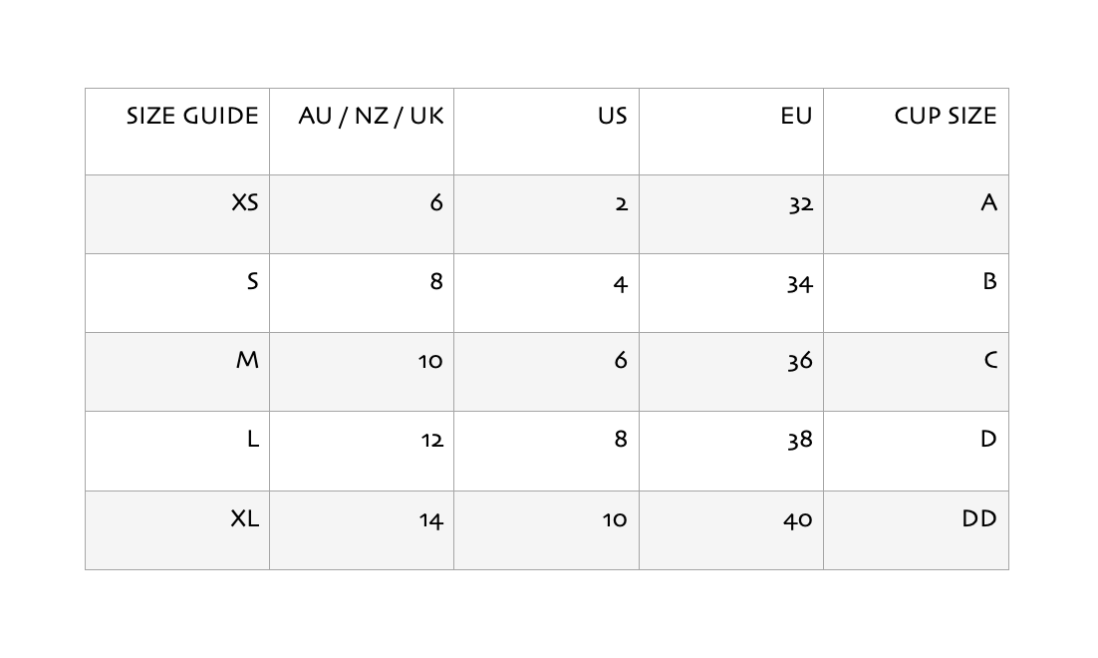Click EU size 40 cell
This screenshot has height=658, width=1098.
point(797,519)
